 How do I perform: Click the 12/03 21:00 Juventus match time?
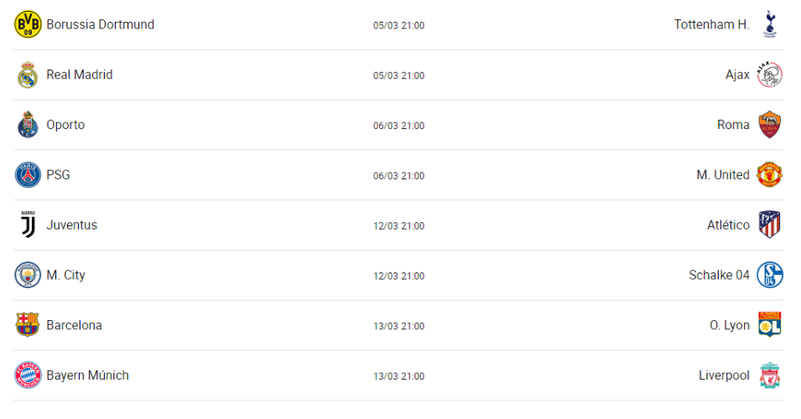[x=398, y=226]
